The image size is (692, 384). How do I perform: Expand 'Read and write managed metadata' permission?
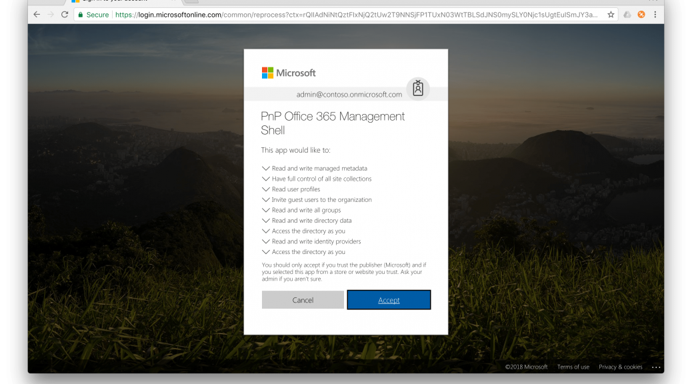(x=314, y=169)
